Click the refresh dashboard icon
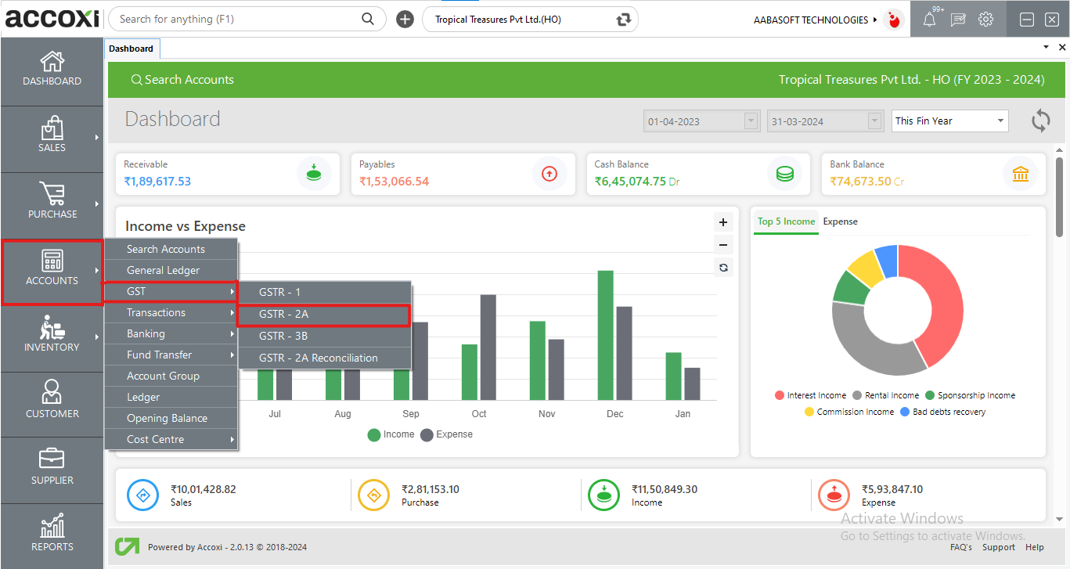The width and height of the screenshot is (1070, 569). tap(1040, 121)
